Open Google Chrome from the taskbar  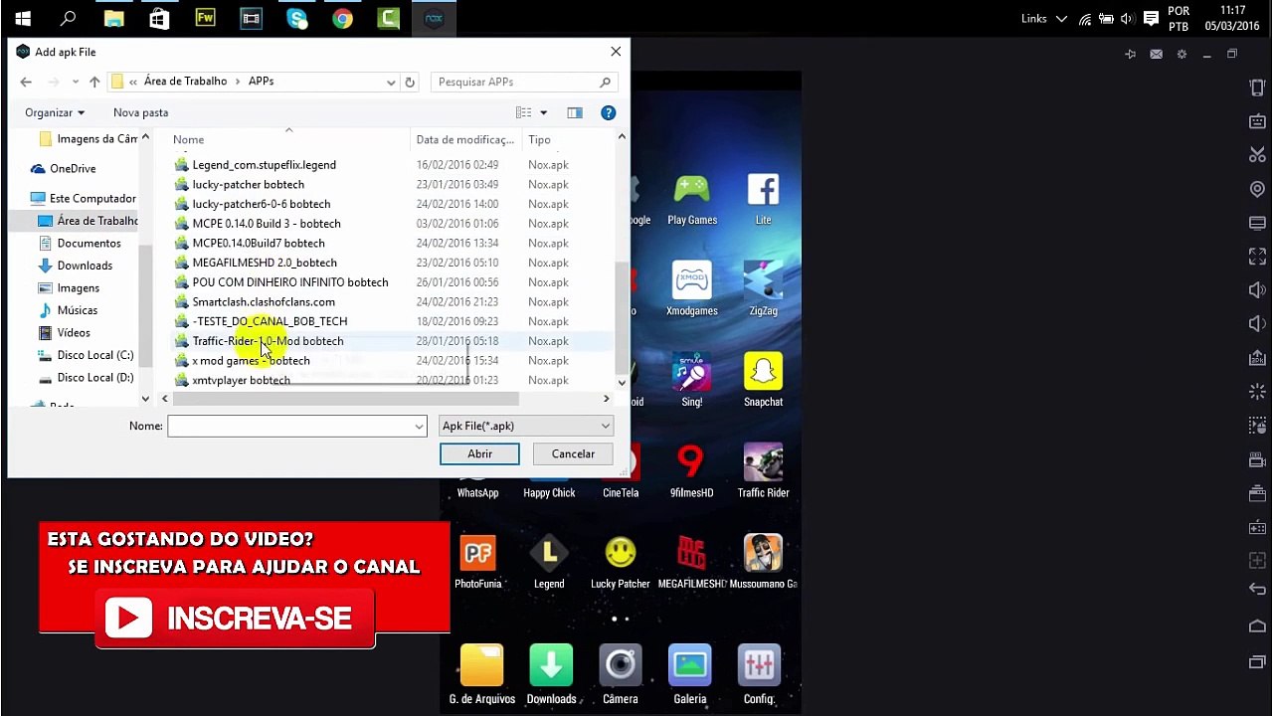coord(342,18)
